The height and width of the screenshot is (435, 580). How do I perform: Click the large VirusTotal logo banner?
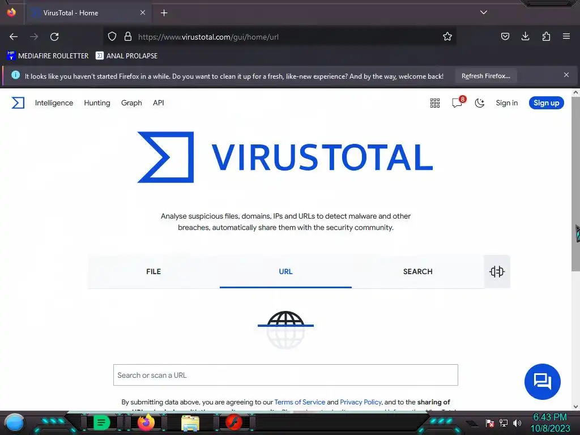[285, 157]
